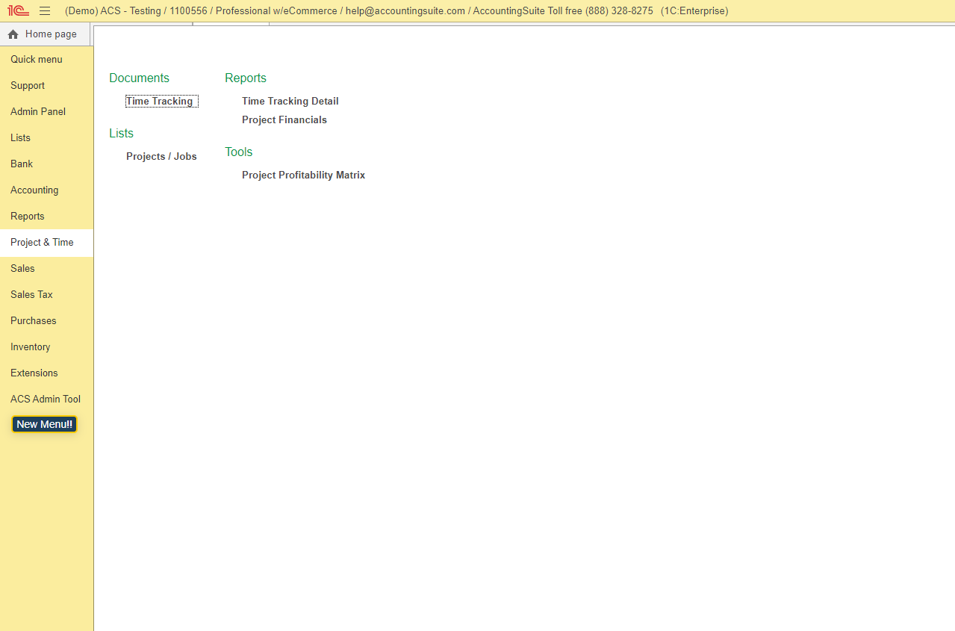Click the Tools group heading
Image resolution: width=955 pixels, height=631 pixels.
pos(239,152)
